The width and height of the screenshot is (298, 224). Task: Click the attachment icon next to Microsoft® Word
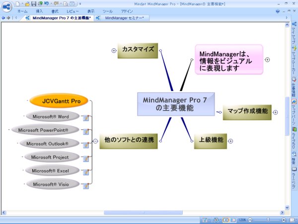86,118
